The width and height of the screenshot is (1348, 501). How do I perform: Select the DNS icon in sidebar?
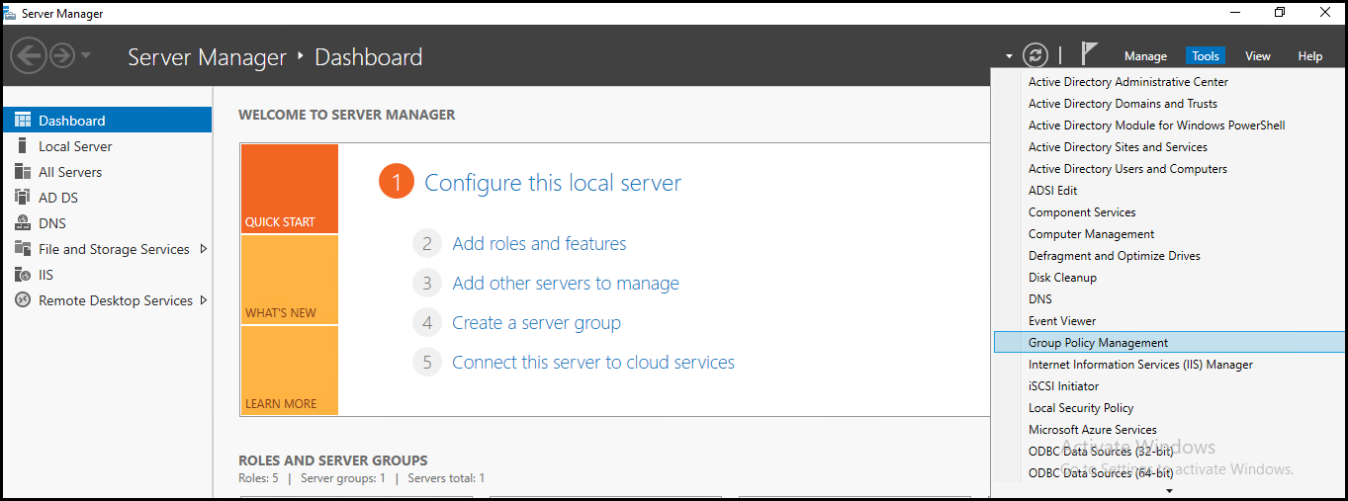click(23, 223)
